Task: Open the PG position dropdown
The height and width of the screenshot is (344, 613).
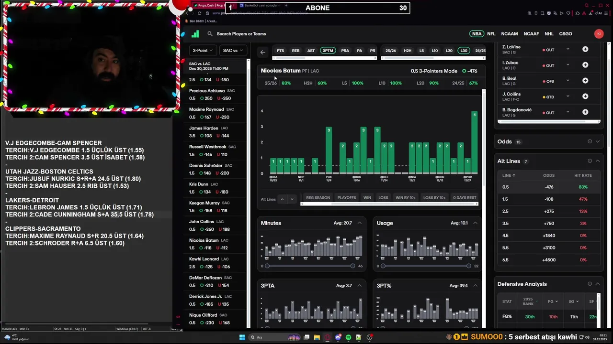Action: [553, 301]
